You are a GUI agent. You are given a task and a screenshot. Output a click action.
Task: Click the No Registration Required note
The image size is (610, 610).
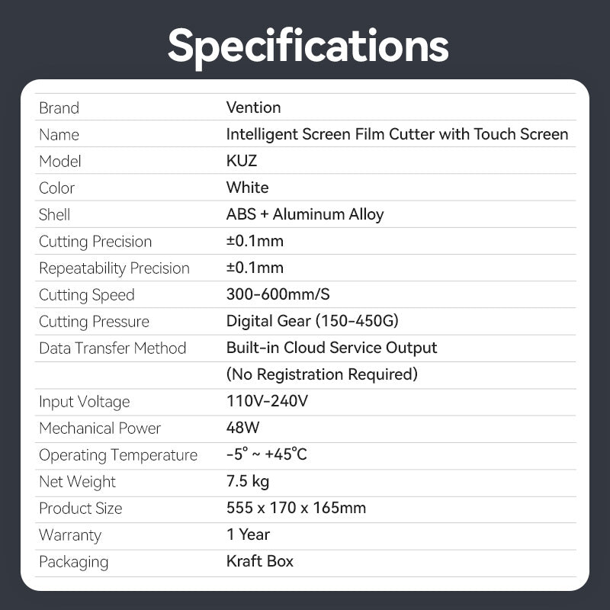point(322,374)
